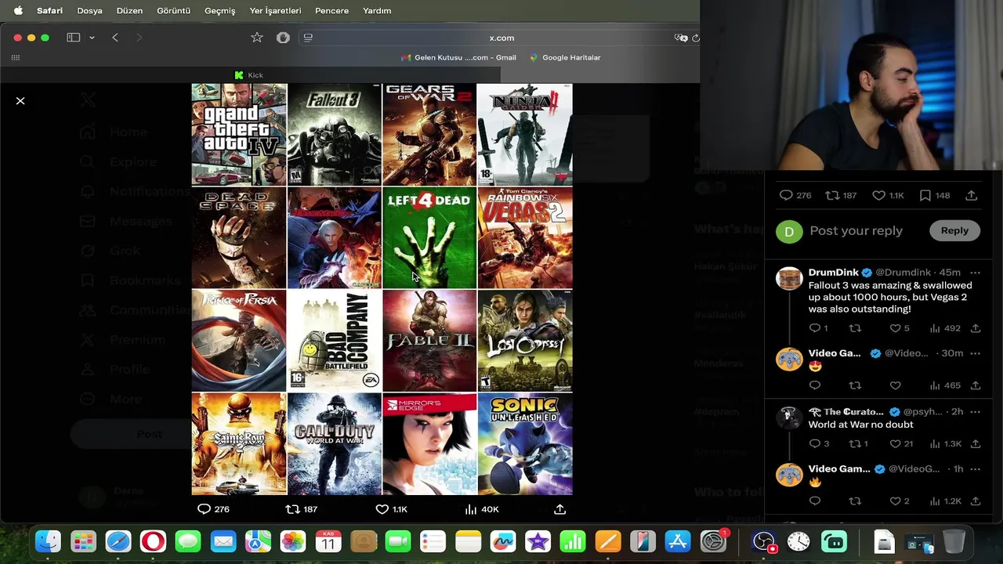Viewport: 1003px width, 564px height.
Task: Repost the 'World at War no doubt' reply
Action: pos(855,443)
